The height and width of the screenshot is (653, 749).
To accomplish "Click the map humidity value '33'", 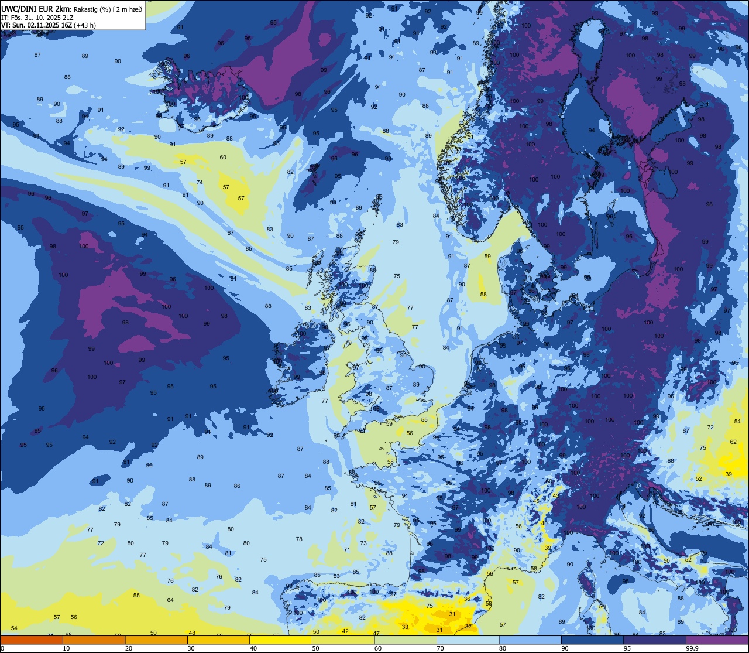I will pos(405,627).
